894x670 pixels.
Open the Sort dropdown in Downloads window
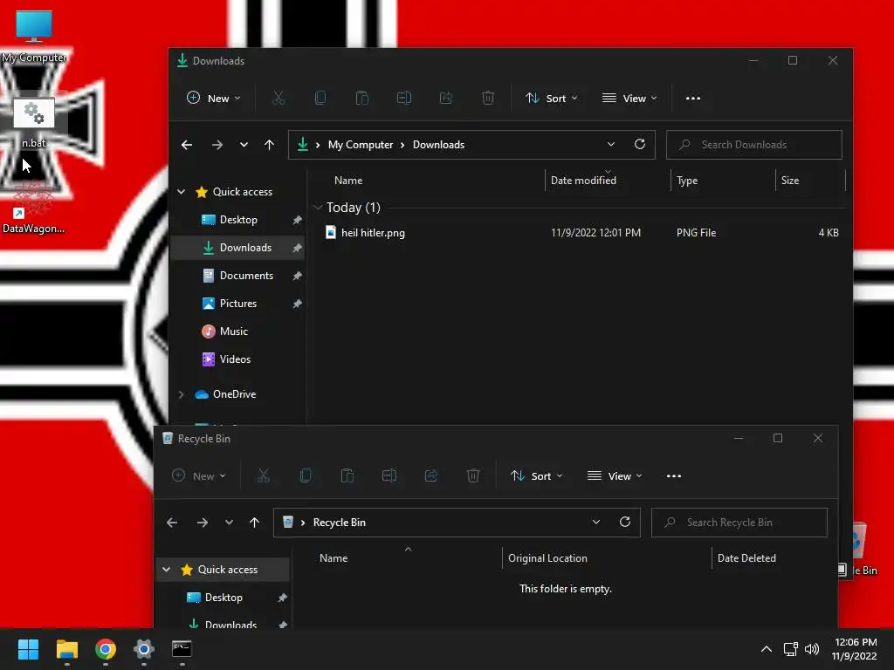click(x=552, y=98)
